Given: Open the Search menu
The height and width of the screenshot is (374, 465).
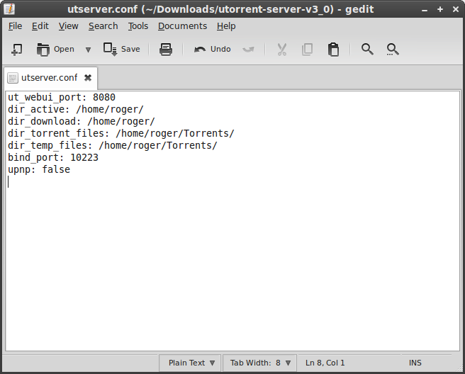Looking at the screenshot, I should click(103, 26).
